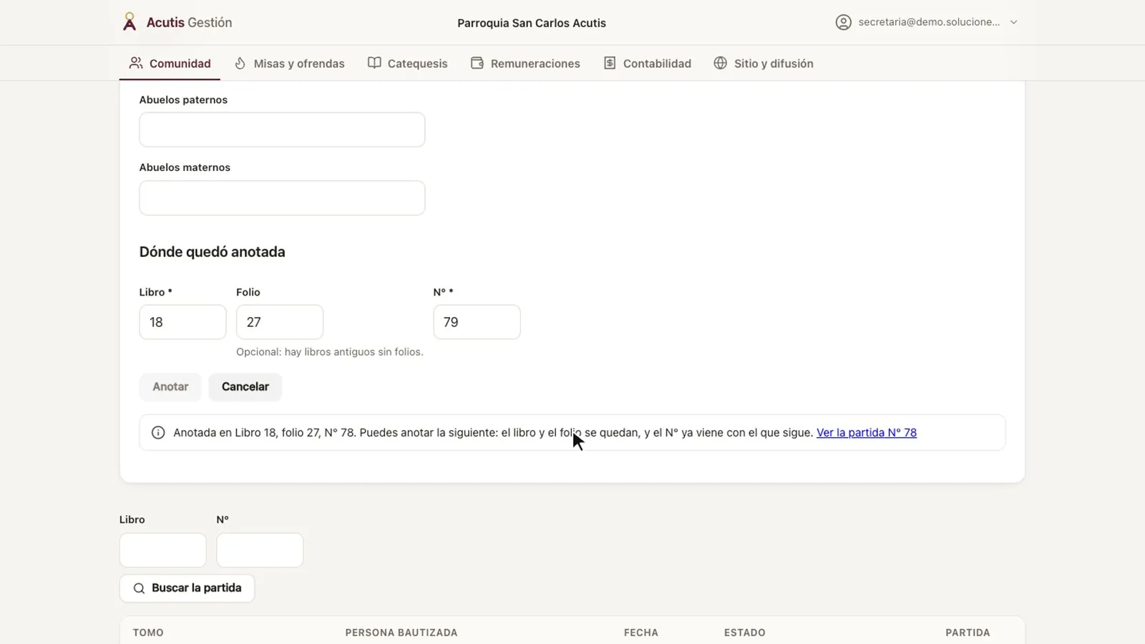
Task: Click the Anotar button
Action: click(170, 386)
